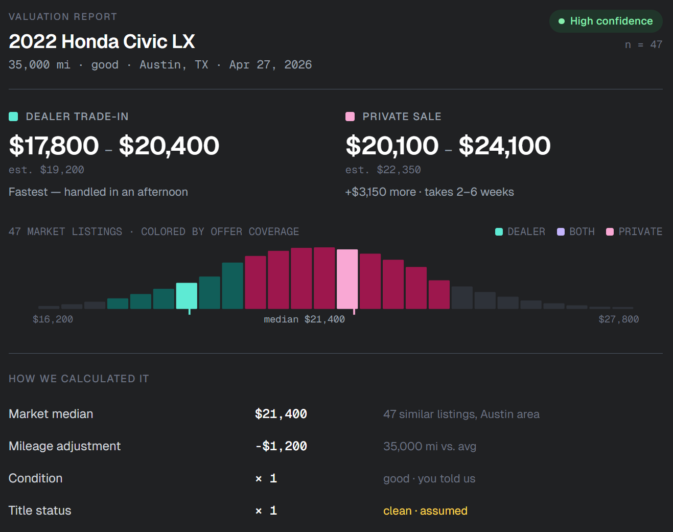Click the tallest crimson histogram bar
Viewport: 673px width, 532px height.
(324, 278)
